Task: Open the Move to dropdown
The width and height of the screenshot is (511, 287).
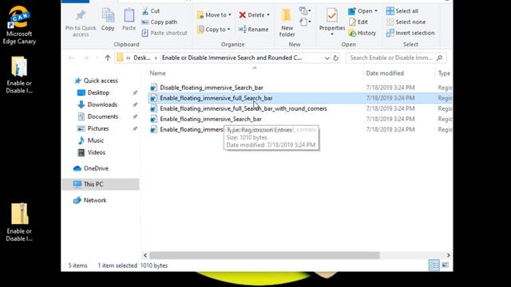Action: [x=215, y=15]
